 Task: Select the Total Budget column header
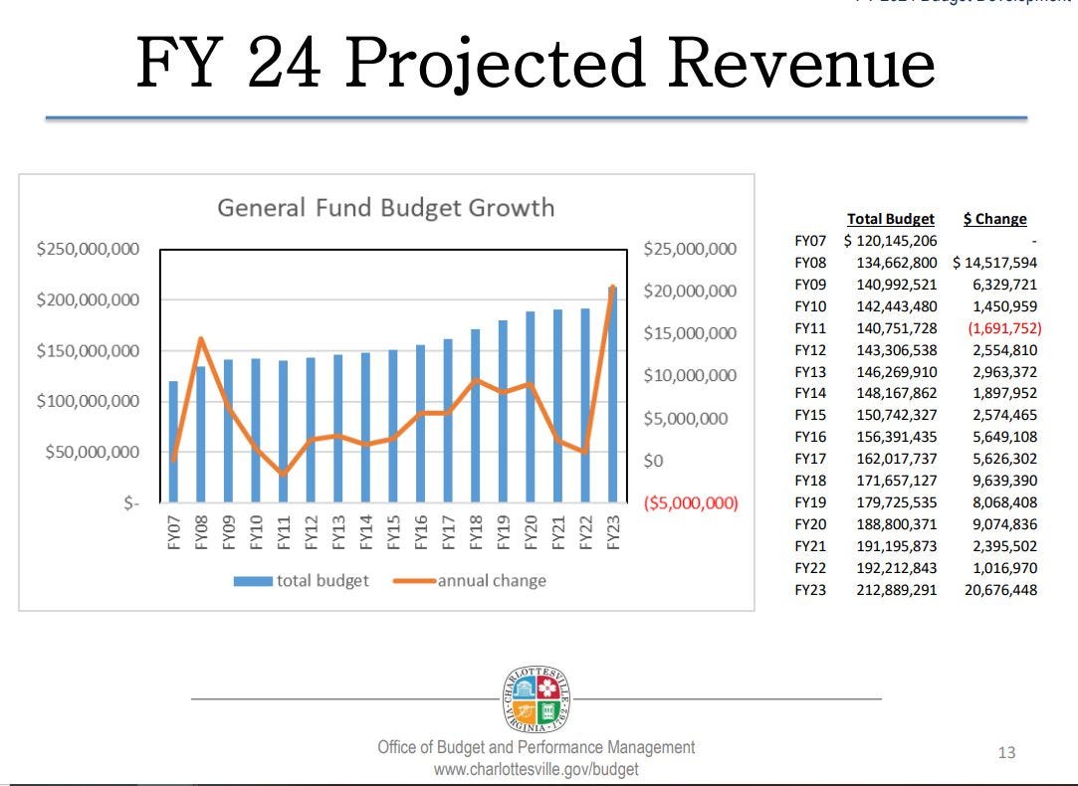(890, 219)
